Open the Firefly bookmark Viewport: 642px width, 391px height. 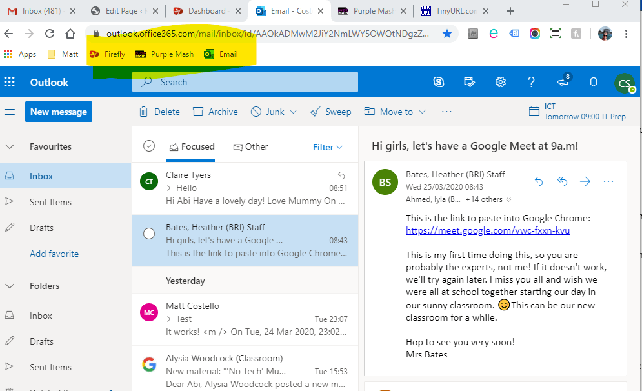108,54
